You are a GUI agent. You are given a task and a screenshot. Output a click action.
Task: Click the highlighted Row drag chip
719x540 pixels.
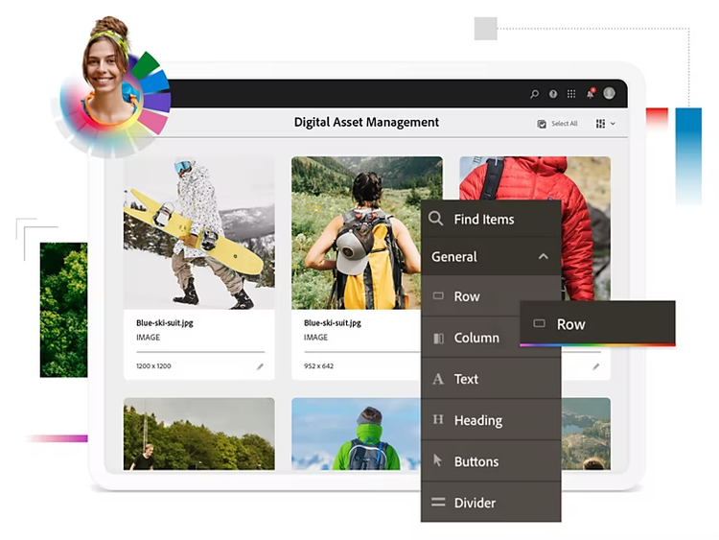[597, 324]
